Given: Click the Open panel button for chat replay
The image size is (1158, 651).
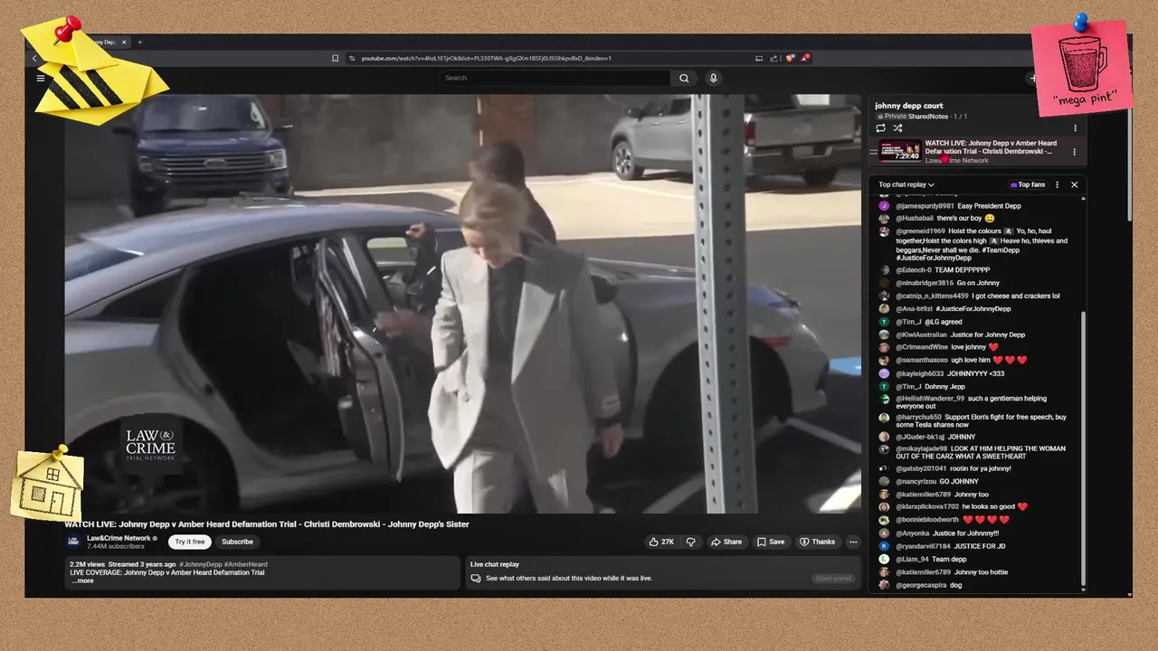Looking at the screenshot, I should 833,578.
